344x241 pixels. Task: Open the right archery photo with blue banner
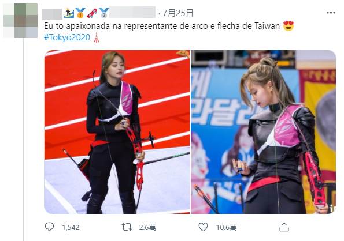point(264,132)
